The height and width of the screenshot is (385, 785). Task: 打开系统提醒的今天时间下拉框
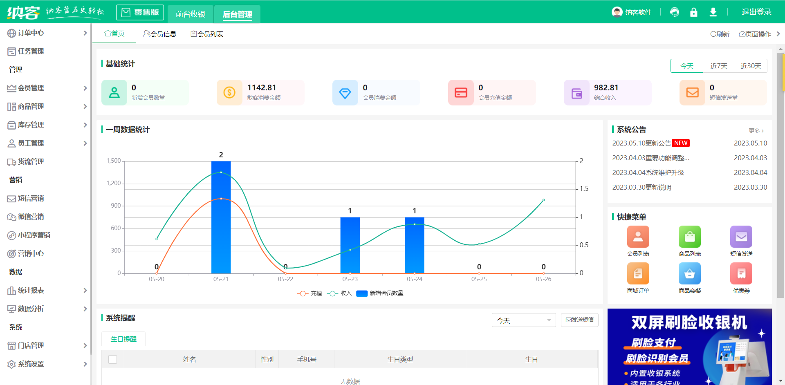coord(524,320)
